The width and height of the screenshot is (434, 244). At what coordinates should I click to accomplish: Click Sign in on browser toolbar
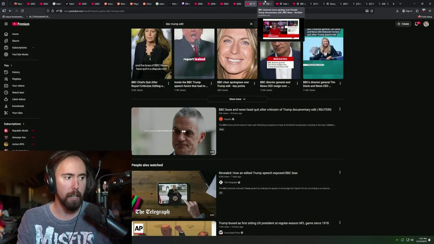(407, 11)
